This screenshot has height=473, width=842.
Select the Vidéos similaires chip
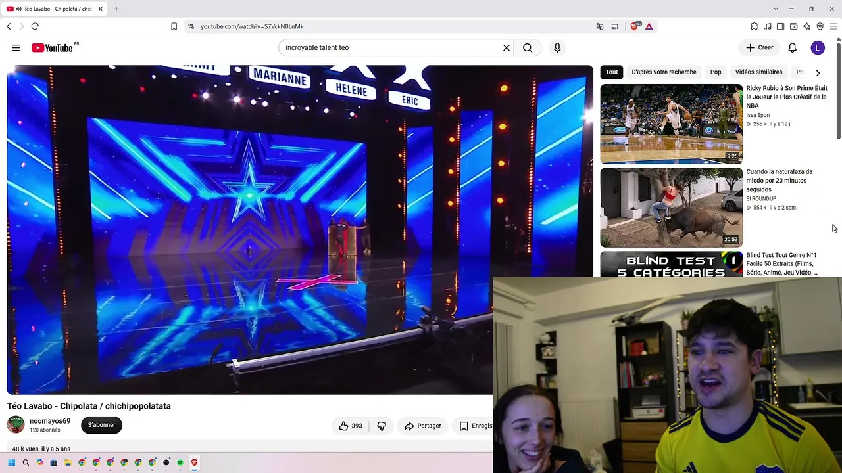pyautogui.click(x=758, y=72)
